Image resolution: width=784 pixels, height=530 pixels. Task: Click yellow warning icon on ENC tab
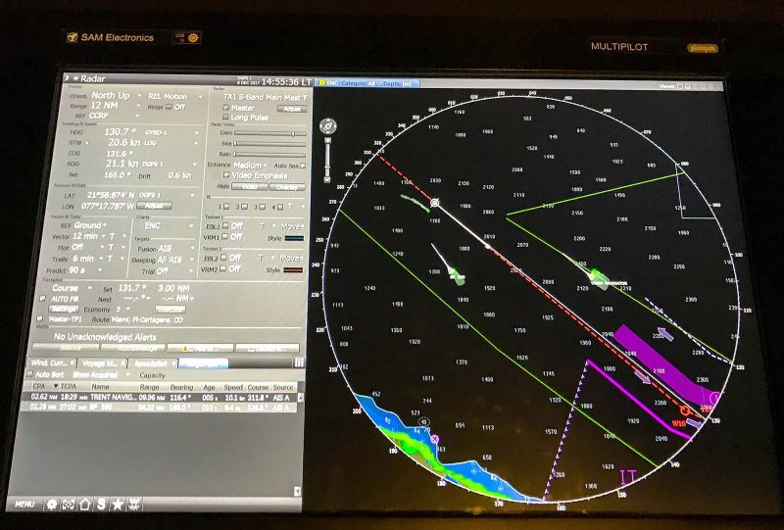click(x=321, y=83)
